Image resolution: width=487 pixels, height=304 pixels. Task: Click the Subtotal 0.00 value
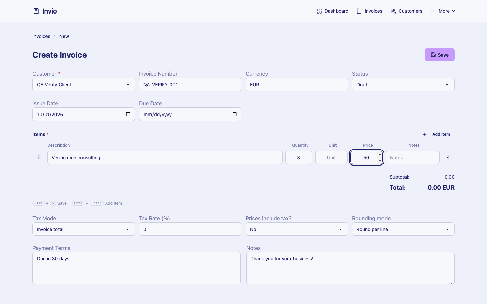pos(449,177)
